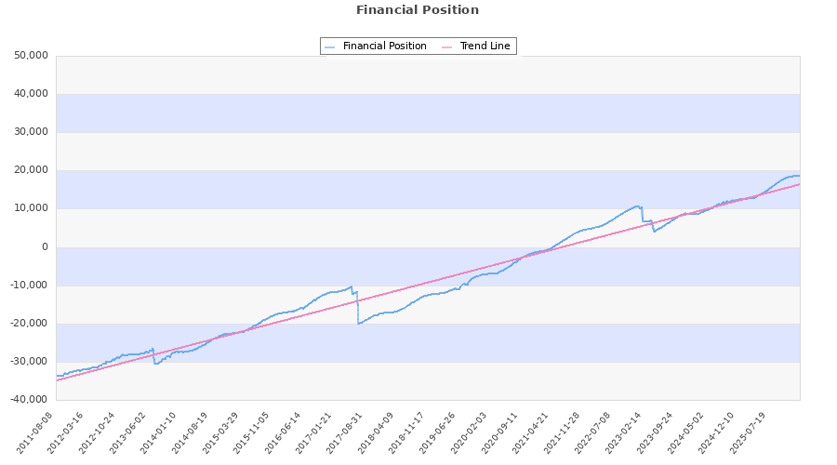This screenshot has height=465, width=837.
Task: Select the 2017-08-31 x-axis date label
Action: tap(346, 430)
